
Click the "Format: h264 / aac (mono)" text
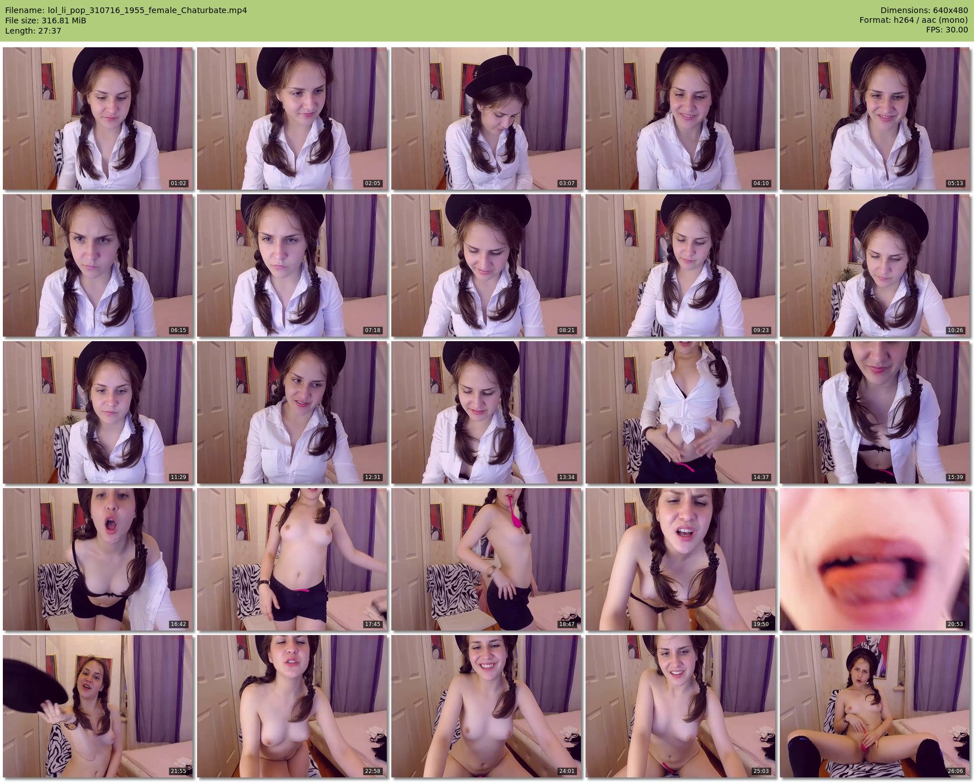click(914, 21)
